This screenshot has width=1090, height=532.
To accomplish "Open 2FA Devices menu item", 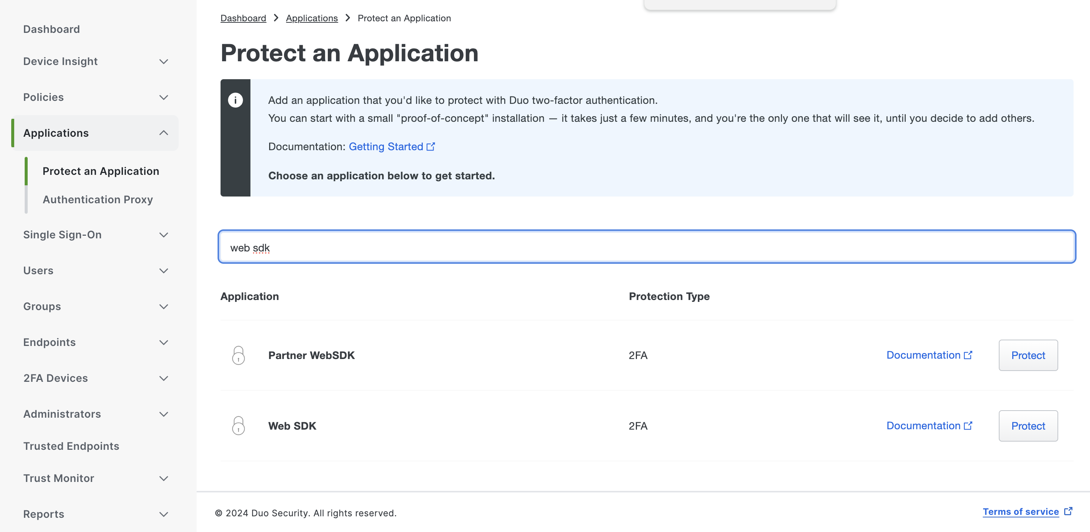I will (x=56, y=378).
